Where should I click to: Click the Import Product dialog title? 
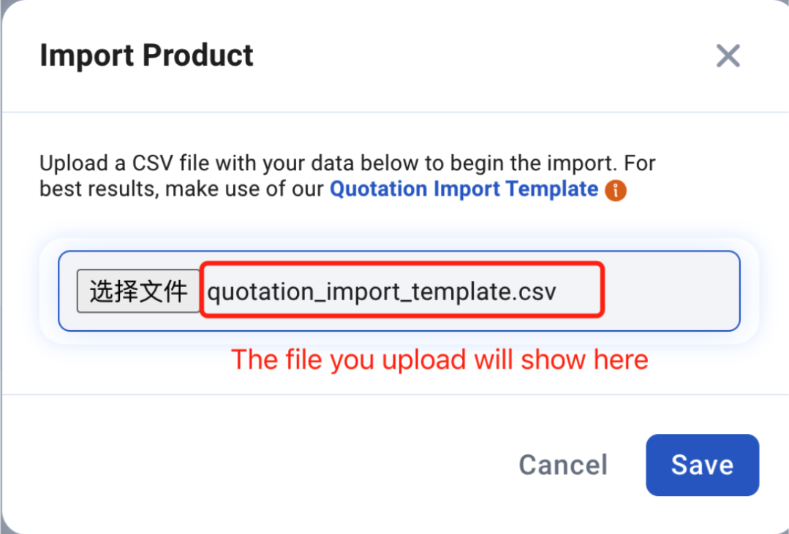tap(146, 56)
